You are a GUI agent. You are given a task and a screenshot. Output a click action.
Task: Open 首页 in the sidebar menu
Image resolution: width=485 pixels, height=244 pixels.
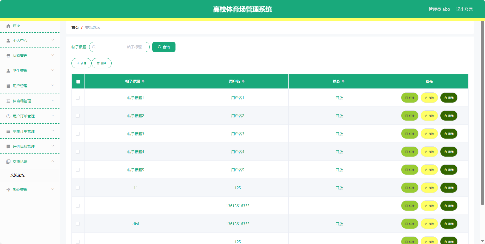[16, 26]
